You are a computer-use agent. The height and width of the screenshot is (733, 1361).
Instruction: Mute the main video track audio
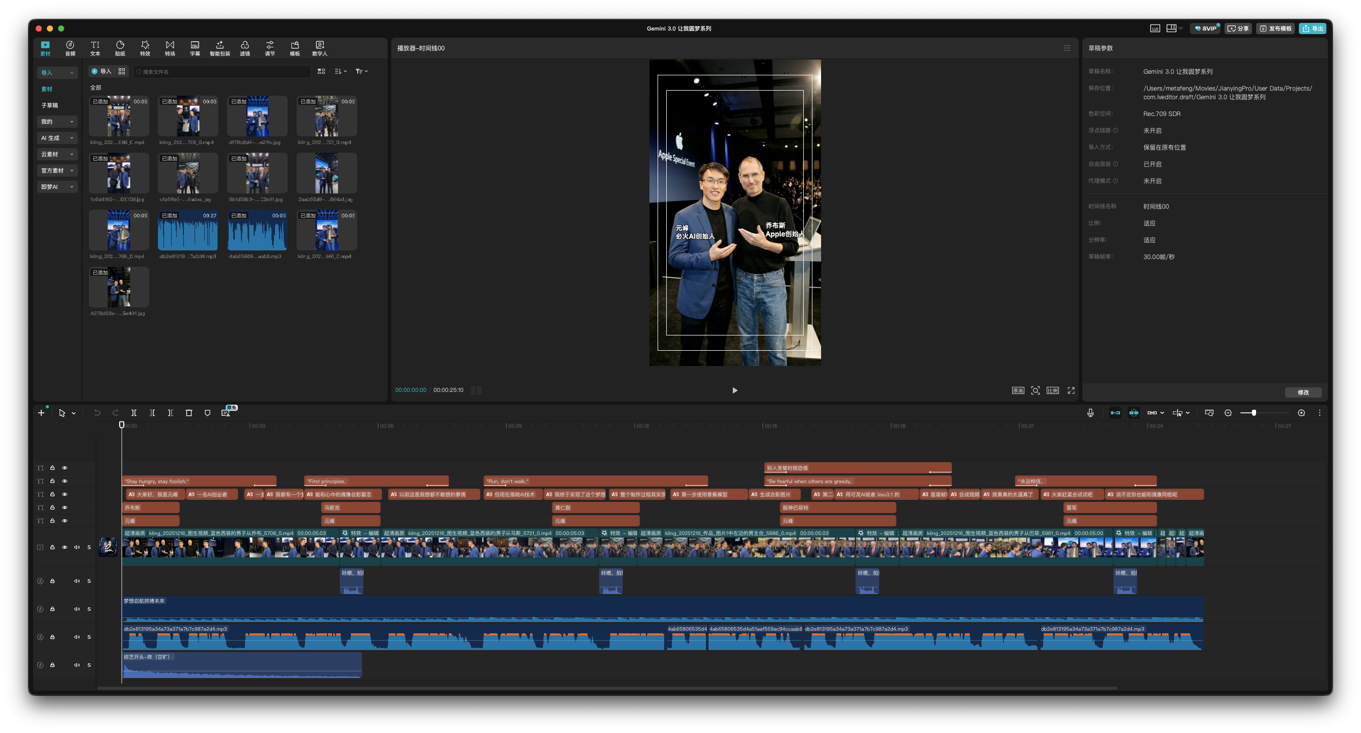tap(76, 547)
